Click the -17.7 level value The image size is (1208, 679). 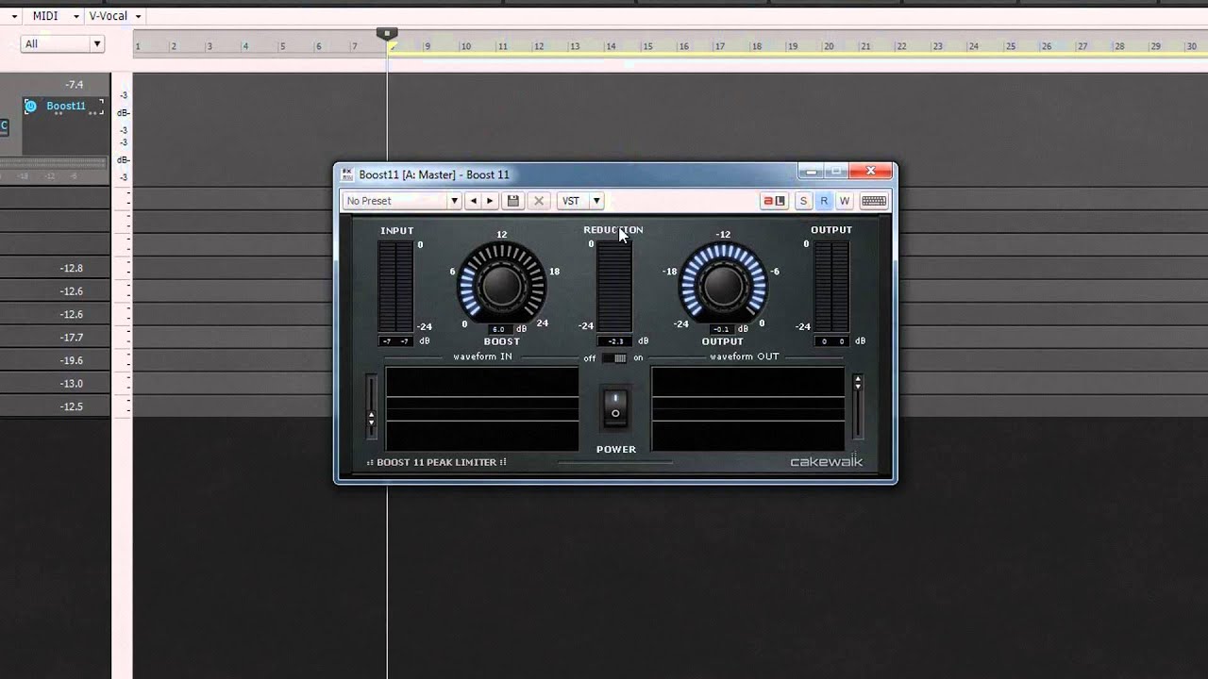click(x=72, y=338)
